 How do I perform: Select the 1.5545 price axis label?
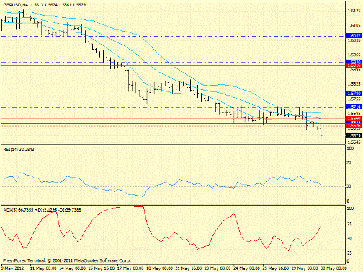tap(354, 142)
